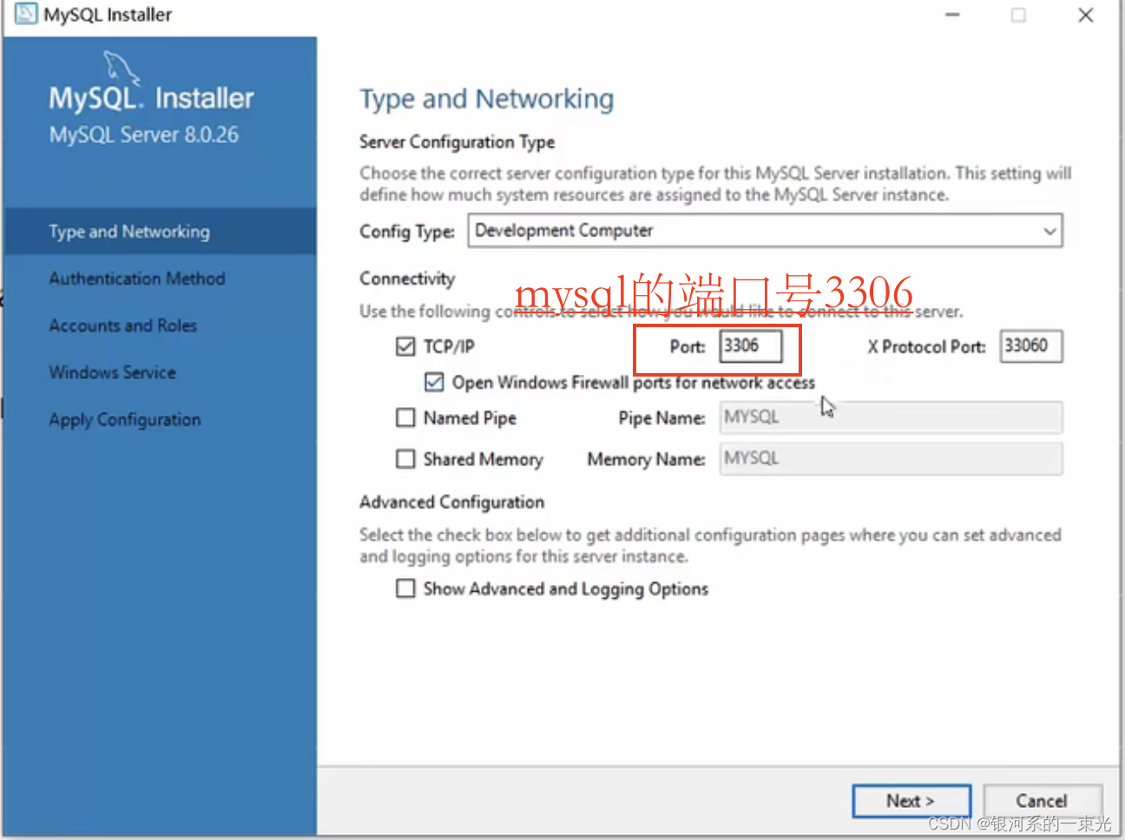Minimize the MySQL Installer window

pyautogui.click(x=952, y=15)
